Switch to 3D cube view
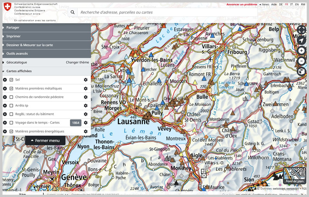Image resolution: width=309 pixels, height=197 pixels. click(x=301, y=71)
